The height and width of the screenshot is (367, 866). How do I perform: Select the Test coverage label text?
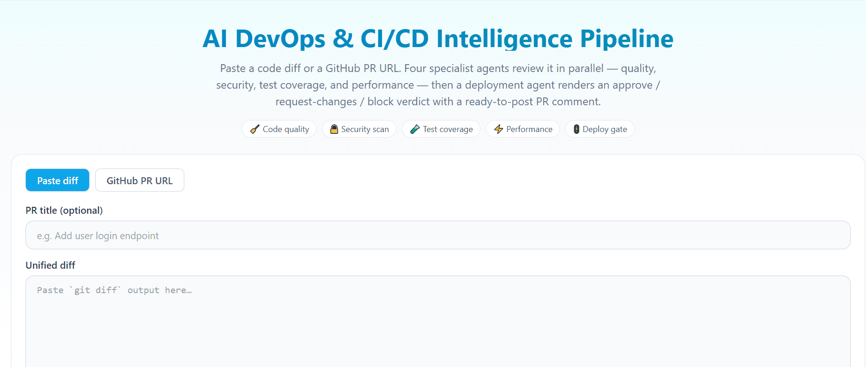pos(448,129)
